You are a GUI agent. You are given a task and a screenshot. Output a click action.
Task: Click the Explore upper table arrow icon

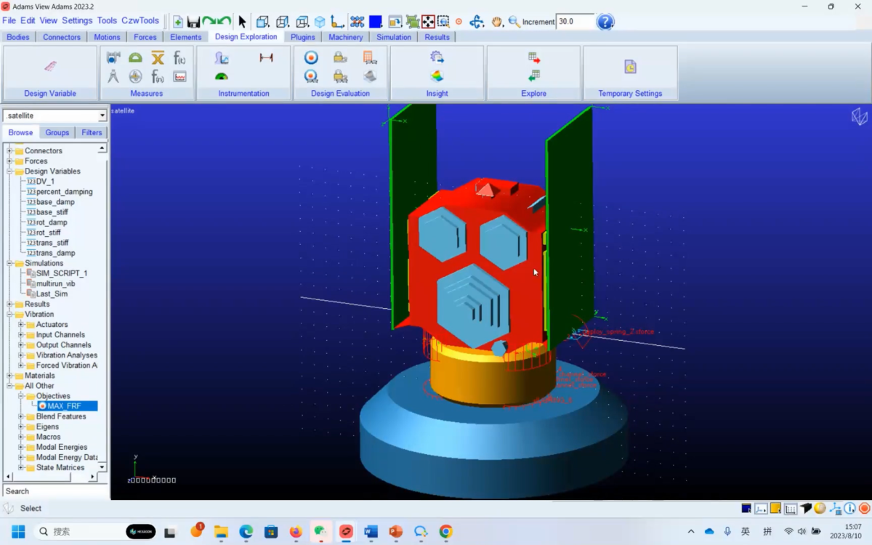pyautogui.click(x=534, y=57)
